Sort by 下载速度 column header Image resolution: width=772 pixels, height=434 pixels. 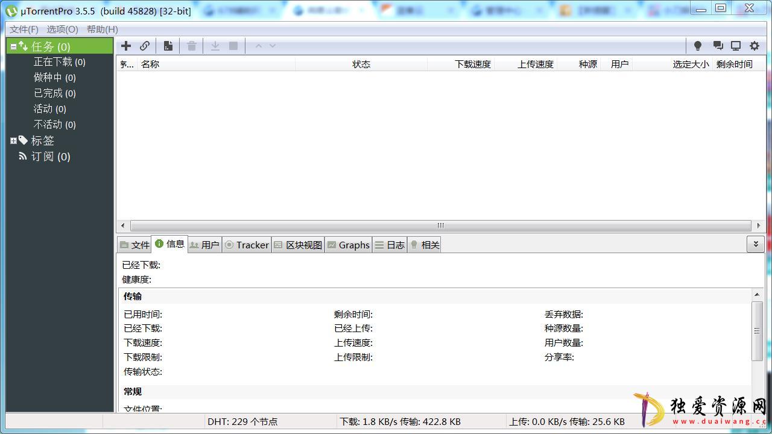click(461, 64)
